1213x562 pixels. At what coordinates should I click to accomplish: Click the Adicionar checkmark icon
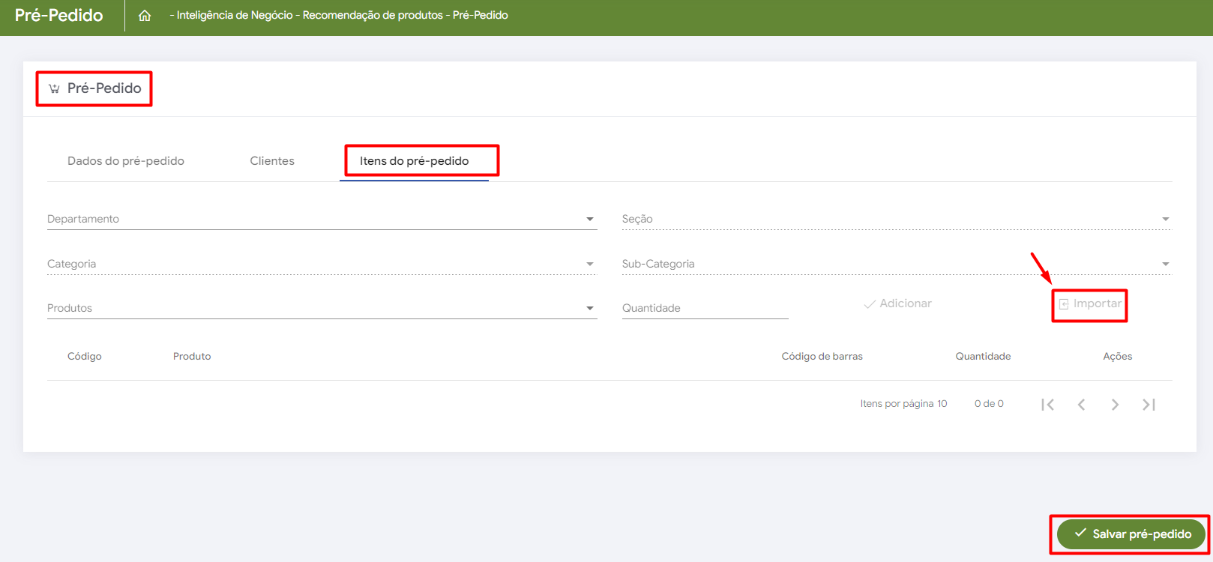(870, 304)
